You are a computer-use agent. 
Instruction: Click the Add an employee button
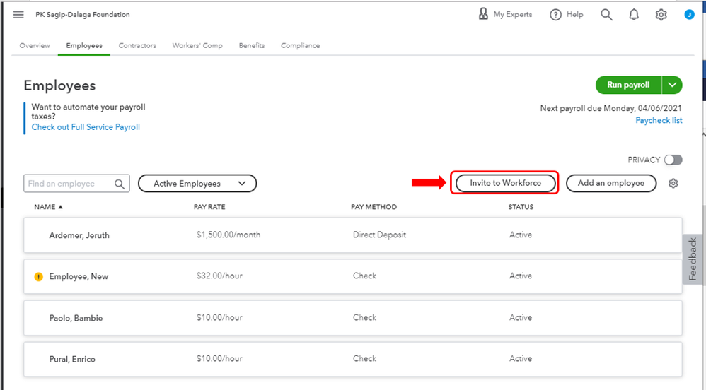(x=611, y=183)
